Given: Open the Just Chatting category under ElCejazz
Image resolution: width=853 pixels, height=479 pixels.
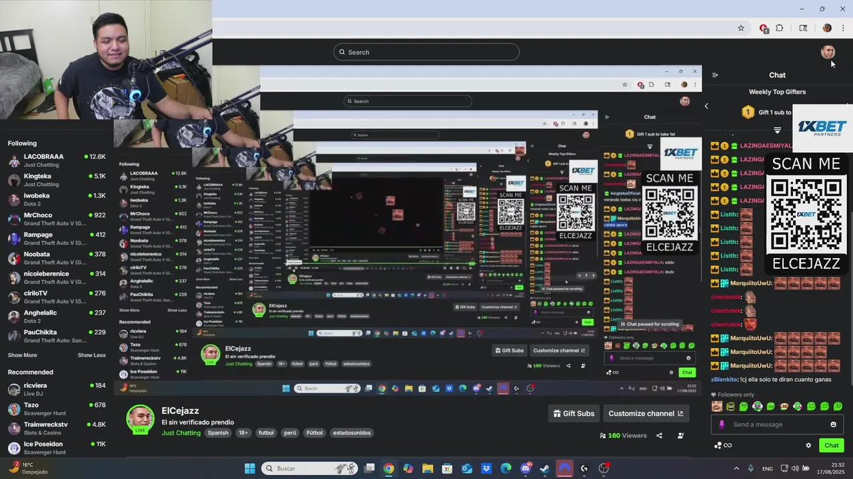Looking at the screenshot, I should tap(181, 433).
